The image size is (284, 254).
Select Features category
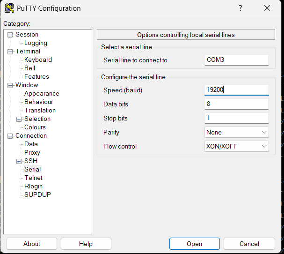(x=36, y=76)
